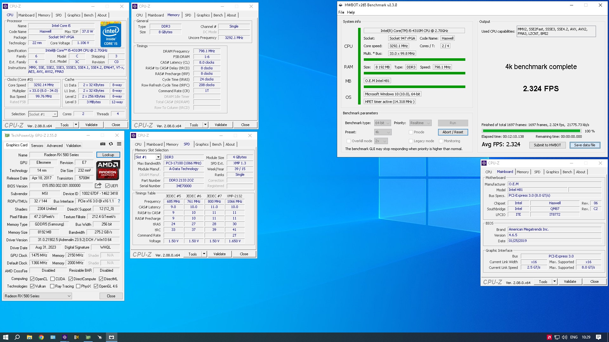The width and height of the screenshot is (609, 342).
Task: Click the green RAM status bar in HWBOT
Action: [x=414, y=73]
